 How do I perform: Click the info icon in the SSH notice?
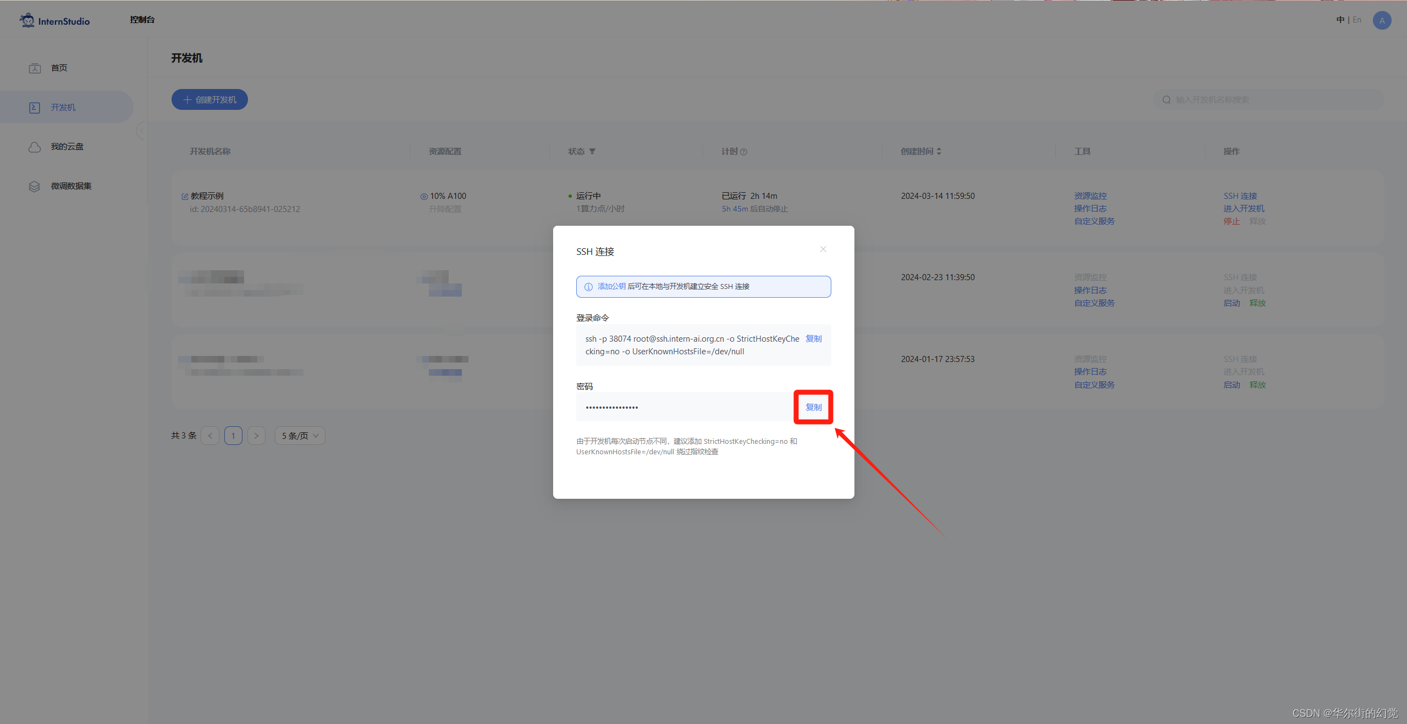pyautogui.click(x=588, y=287)
